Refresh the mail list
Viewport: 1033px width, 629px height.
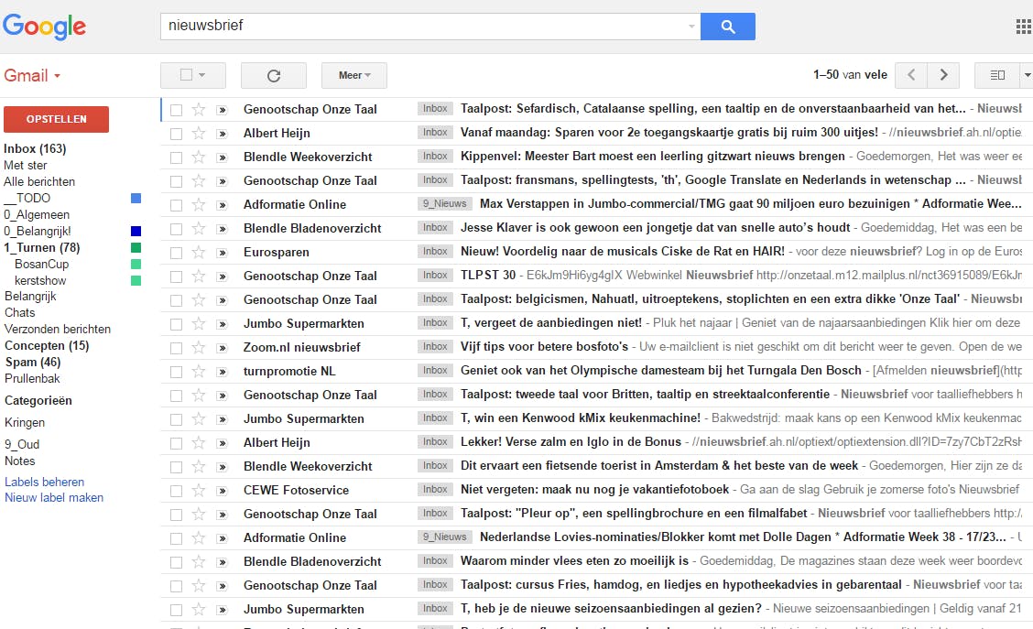click(x=274, y=75)
